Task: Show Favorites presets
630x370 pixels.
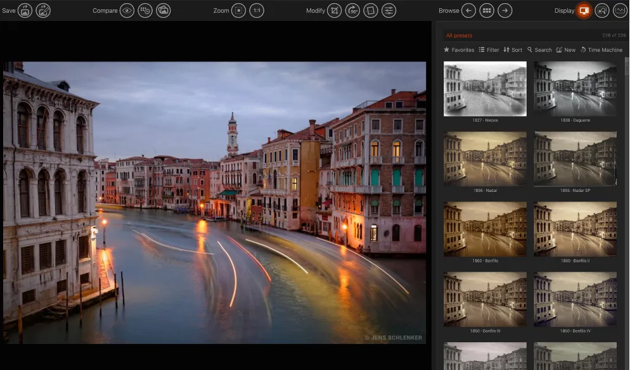Action: click(x=459, y=50)
